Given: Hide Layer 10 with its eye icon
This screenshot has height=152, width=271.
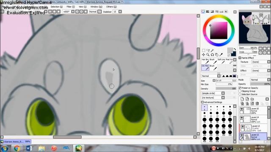Looking at the screenshot, I should click(242, 109).
